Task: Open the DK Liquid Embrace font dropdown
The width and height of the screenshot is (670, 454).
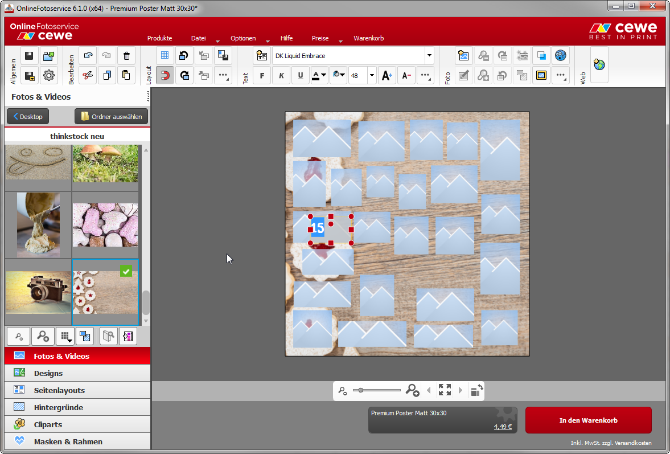Action: tap(429, 56)
